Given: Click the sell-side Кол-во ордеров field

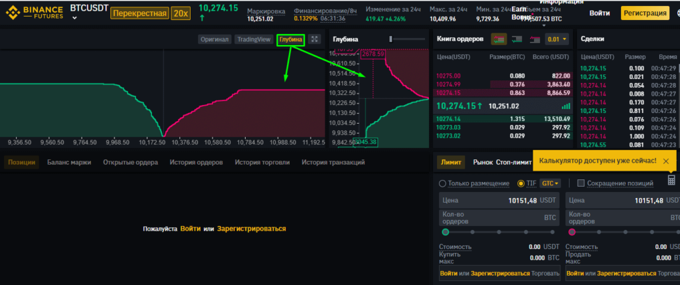Looking at the screenshot, I should point(623,218).
